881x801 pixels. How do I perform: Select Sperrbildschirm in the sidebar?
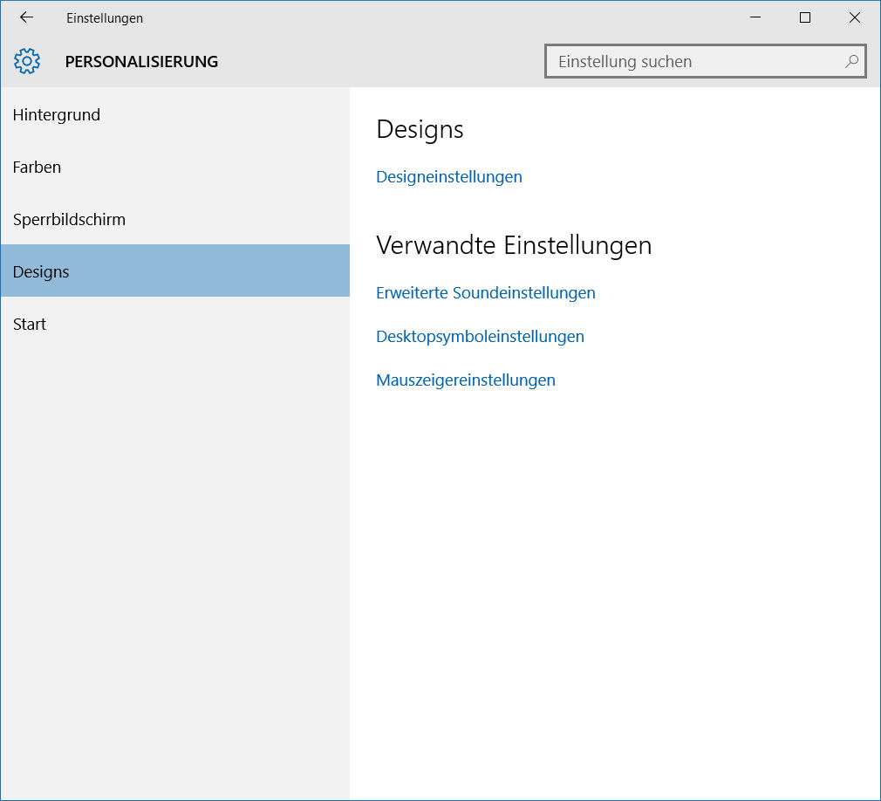point(69,219)
